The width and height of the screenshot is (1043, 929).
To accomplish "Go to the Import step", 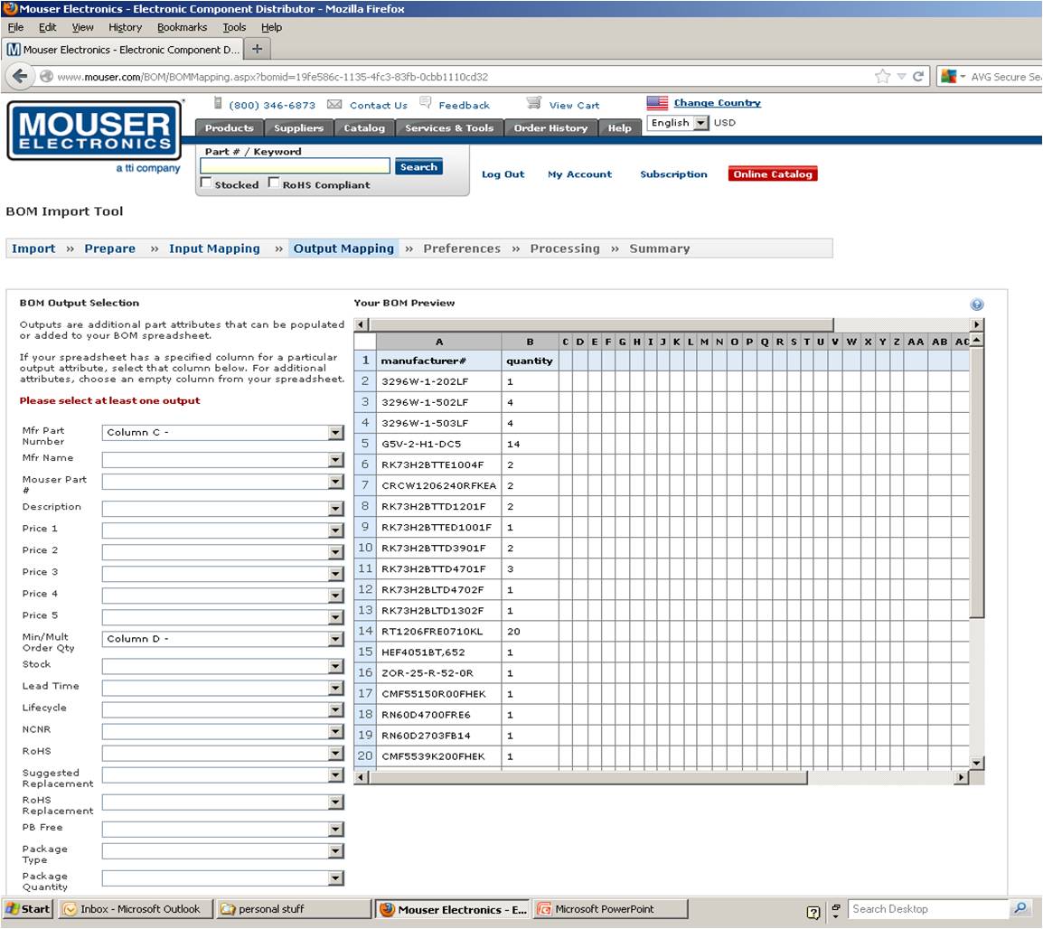I will (34, 249).
